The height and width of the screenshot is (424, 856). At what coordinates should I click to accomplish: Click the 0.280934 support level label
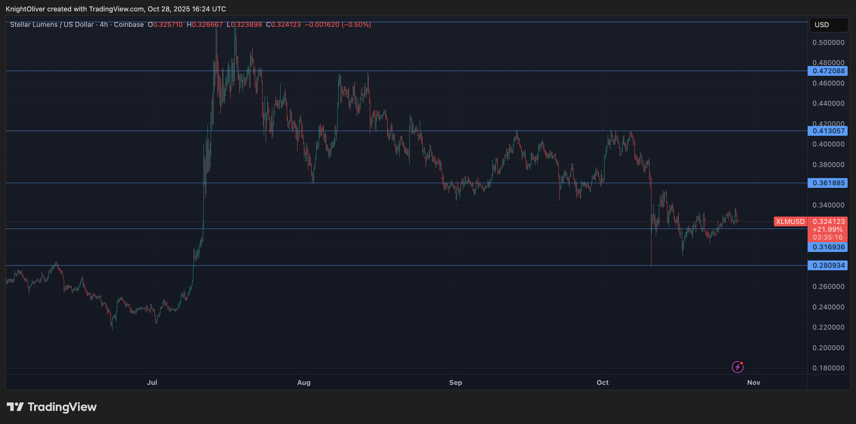828,265
